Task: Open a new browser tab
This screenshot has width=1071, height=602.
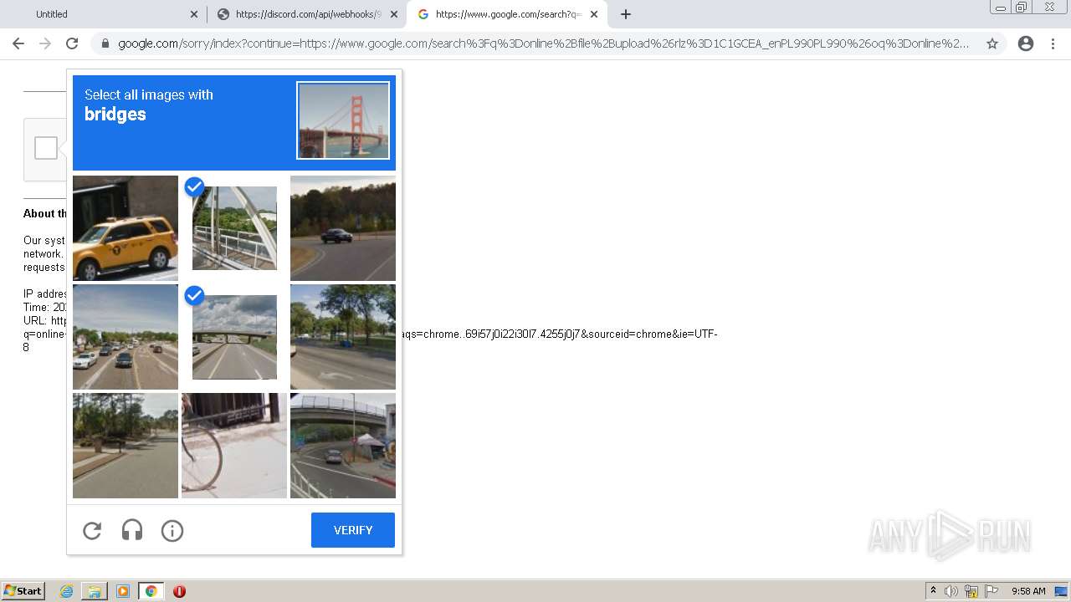Action: [626, 14]
